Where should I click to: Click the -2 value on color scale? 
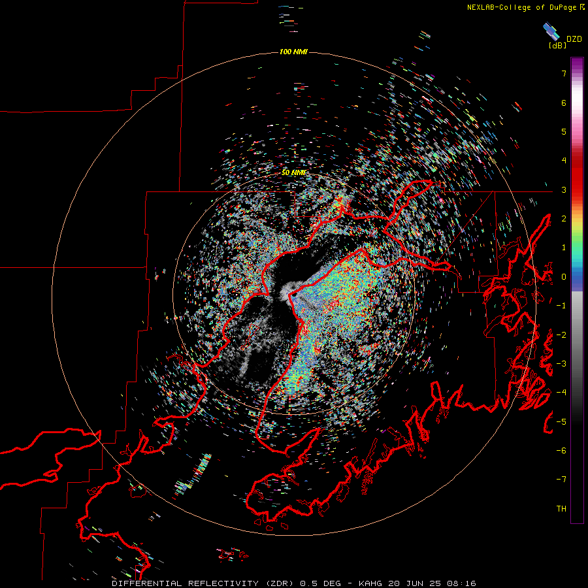[561, 335]
